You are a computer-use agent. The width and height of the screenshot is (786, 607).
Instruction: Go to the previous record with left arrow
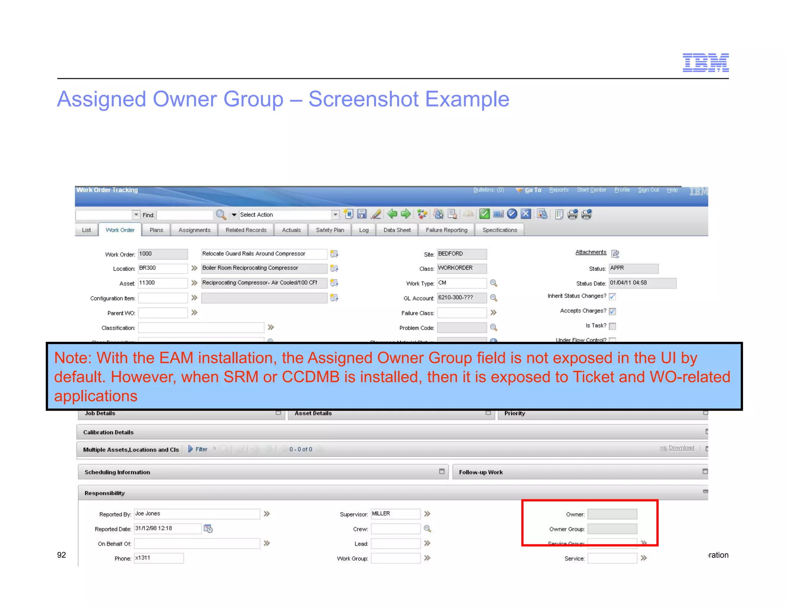[x=392, y=214]
